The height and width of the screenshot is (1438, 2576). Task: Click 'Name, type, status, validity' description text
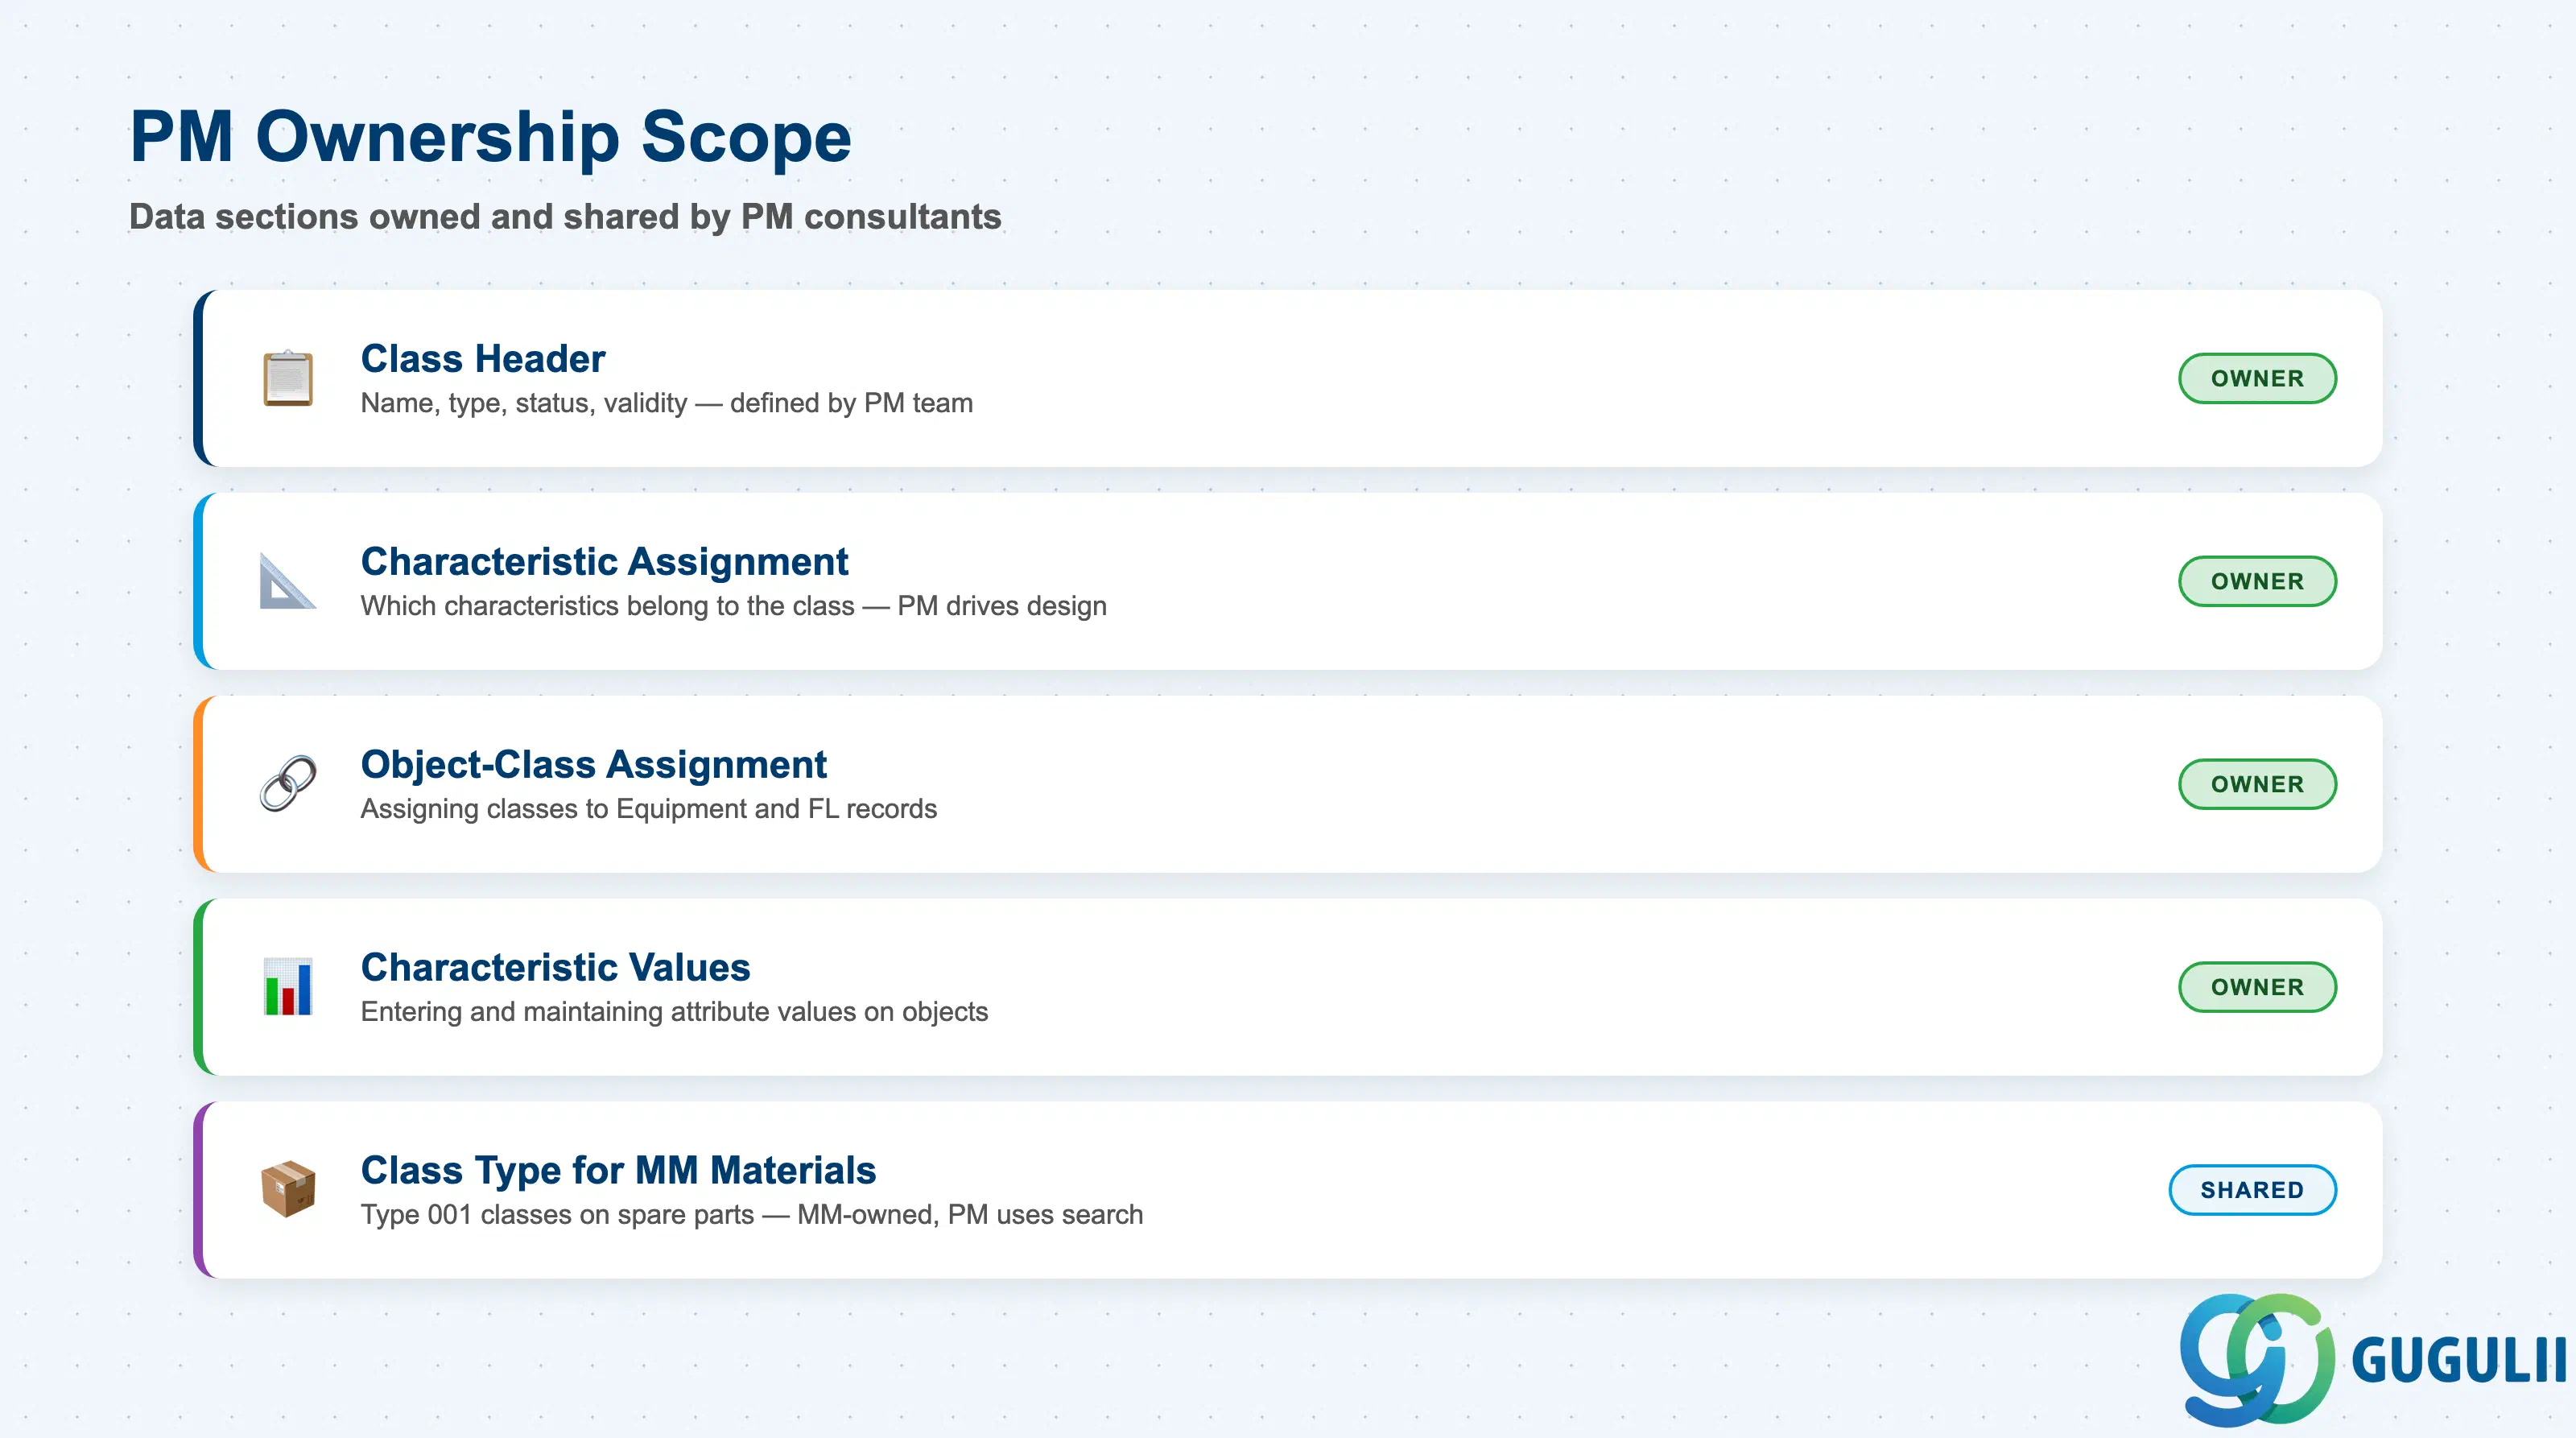tap(524, 403)
